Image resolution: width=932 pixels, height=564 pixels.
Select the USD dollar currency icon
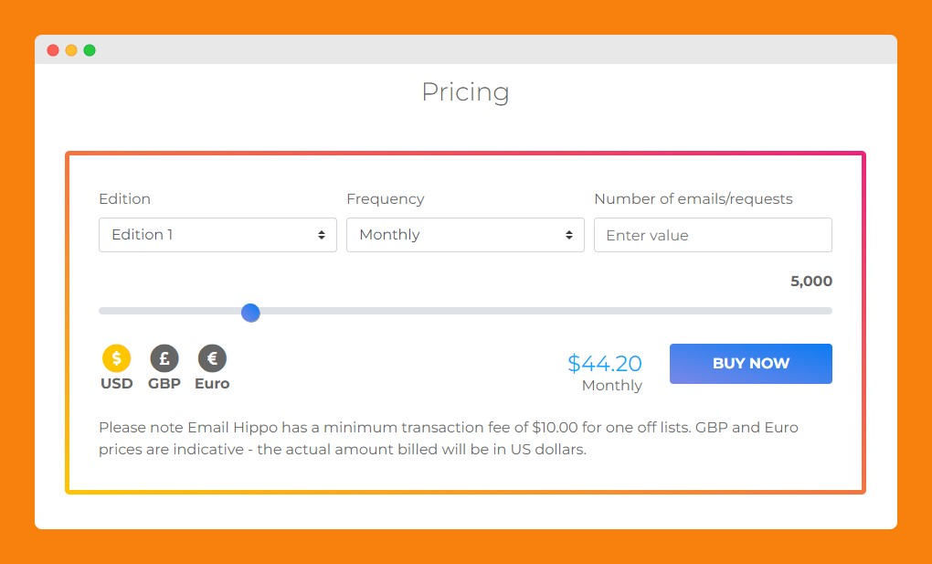pyautogui.click(x=117, y=358)
